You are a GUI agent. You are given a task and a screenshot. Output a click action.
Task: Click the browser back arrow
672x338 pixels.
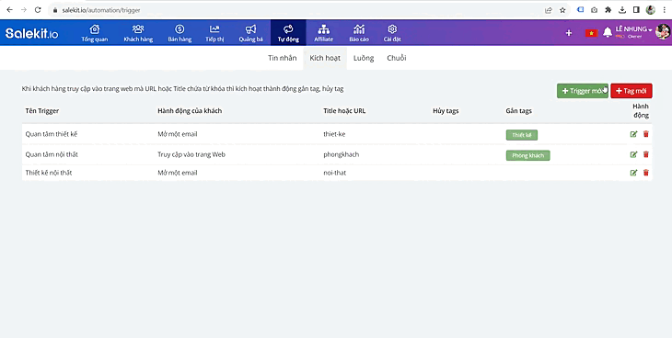pos(10,10)
